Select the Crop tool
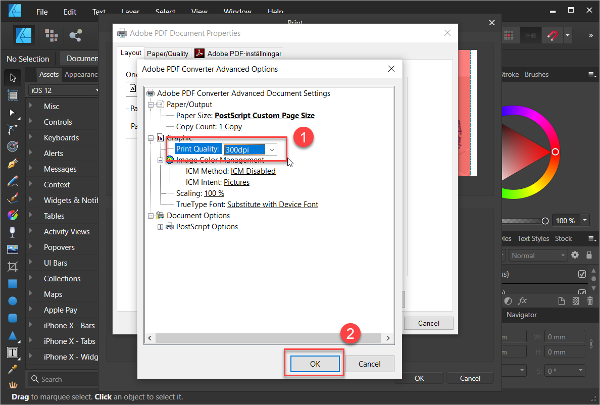Screen dimensions: 600x405 13,266
